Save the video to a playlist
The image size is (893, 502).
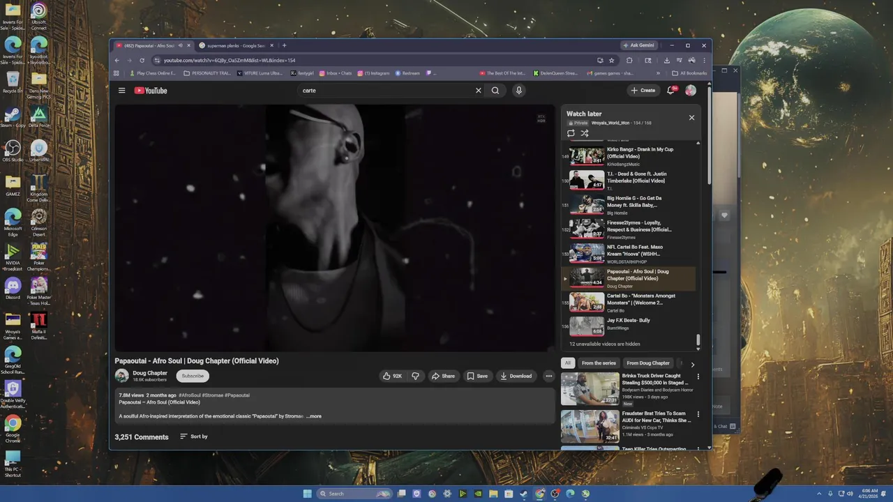pos(477,376)
